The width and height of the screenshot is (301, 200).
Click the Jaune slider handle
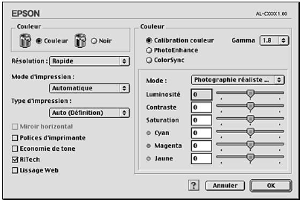click(x=250, y=157)
